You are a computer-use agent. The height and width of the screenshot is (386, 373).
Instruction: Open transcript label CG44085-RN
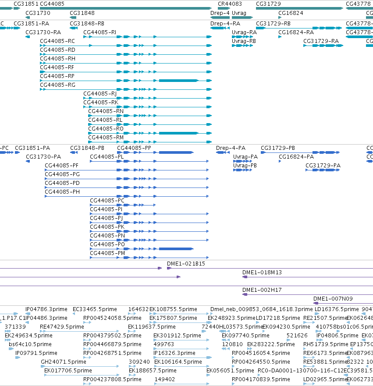click(106, 111)
